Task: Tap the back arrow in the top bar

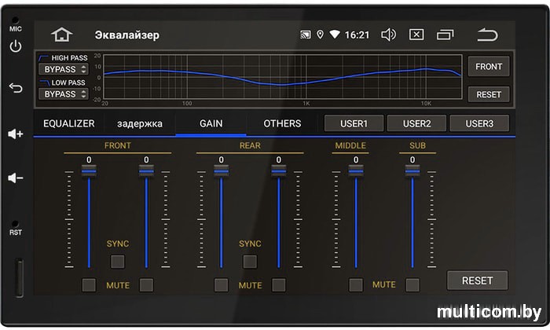Action: coord(487,35)
